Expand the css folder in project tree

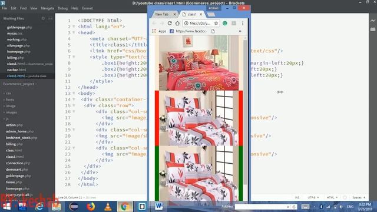7,93
